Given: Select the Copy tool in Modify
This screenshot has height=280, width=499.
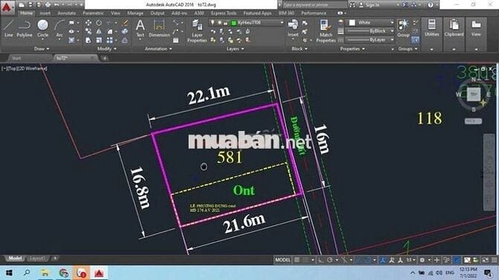Looking at the screenshot, I should click(88, 31).
